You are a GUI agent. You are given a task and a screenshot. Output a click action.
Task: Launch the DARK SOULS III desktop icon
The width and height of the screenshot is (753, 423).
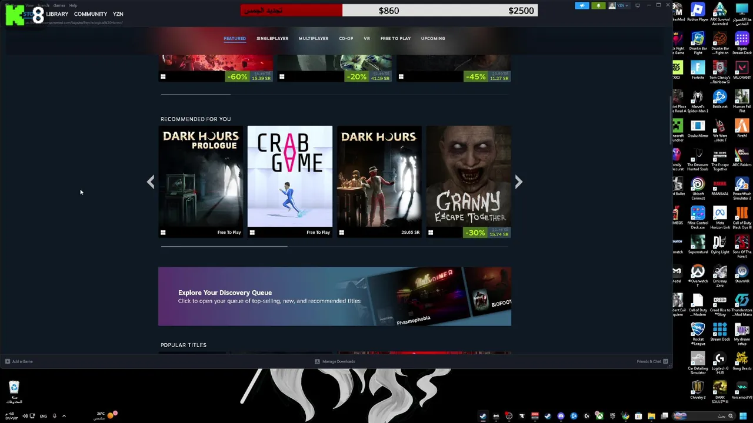720,392
